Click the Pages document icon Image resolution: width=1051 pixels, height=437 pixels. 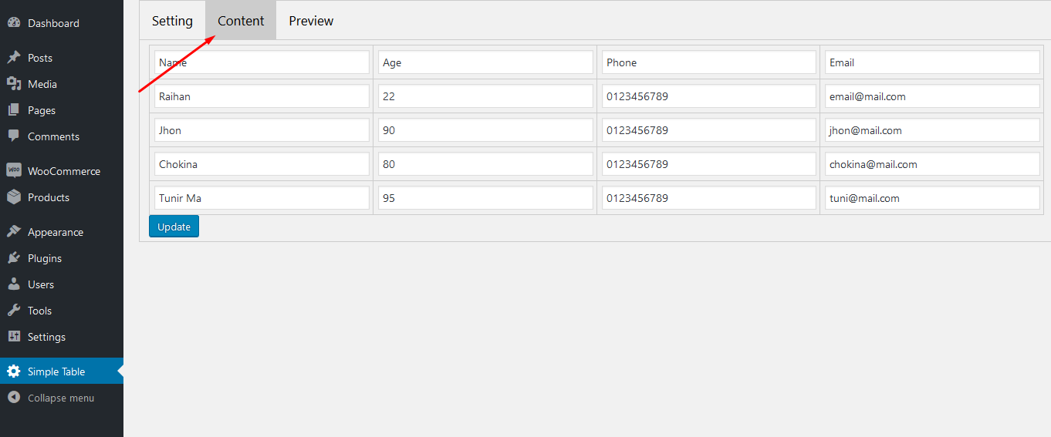click(x=14, y=110)
